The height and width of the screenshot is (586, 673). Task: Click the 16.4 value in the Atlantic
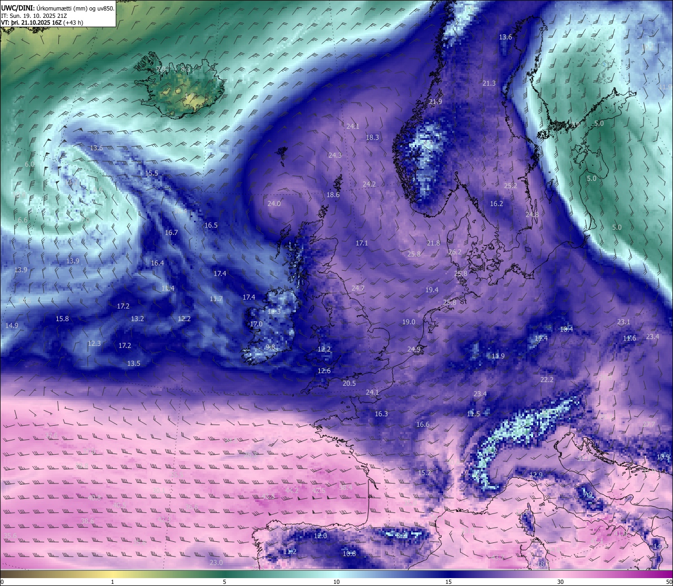(x=157, y=263)
